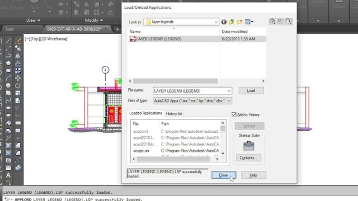Image resolution: width=358 pixels, height=201 pixels.
Task: Select the Polygon draw tool
Action: coord(8,63)
